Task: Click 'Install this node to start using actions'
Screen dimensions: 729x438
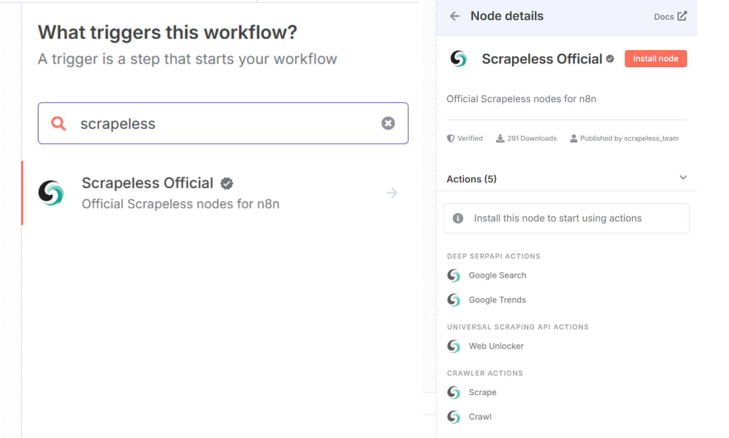Action: click(558, 218)
